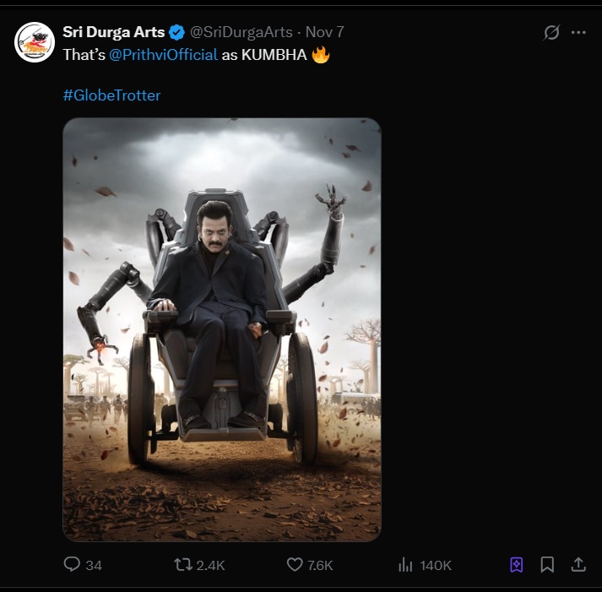Enlarge the KUMBHA poster image
602x592 pixels.
[222, 329]
